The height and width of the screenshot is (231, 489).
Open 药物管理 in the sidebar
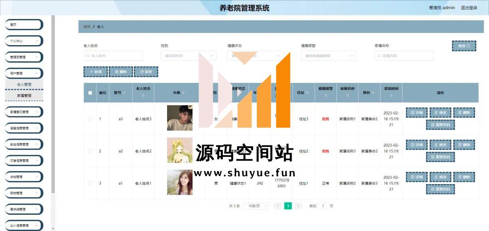(24, 193)
